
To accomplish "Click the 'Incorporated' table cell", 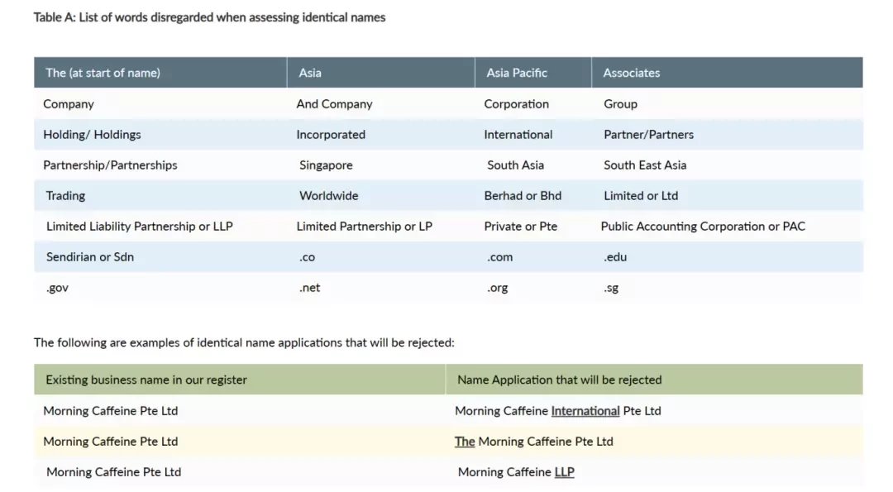I will point(381,135).
